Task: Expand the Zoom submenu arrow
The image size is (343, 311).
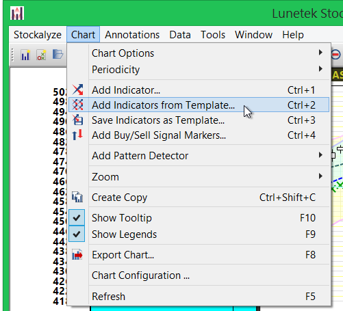Action: pyautogui.click(x=320, y=176)
